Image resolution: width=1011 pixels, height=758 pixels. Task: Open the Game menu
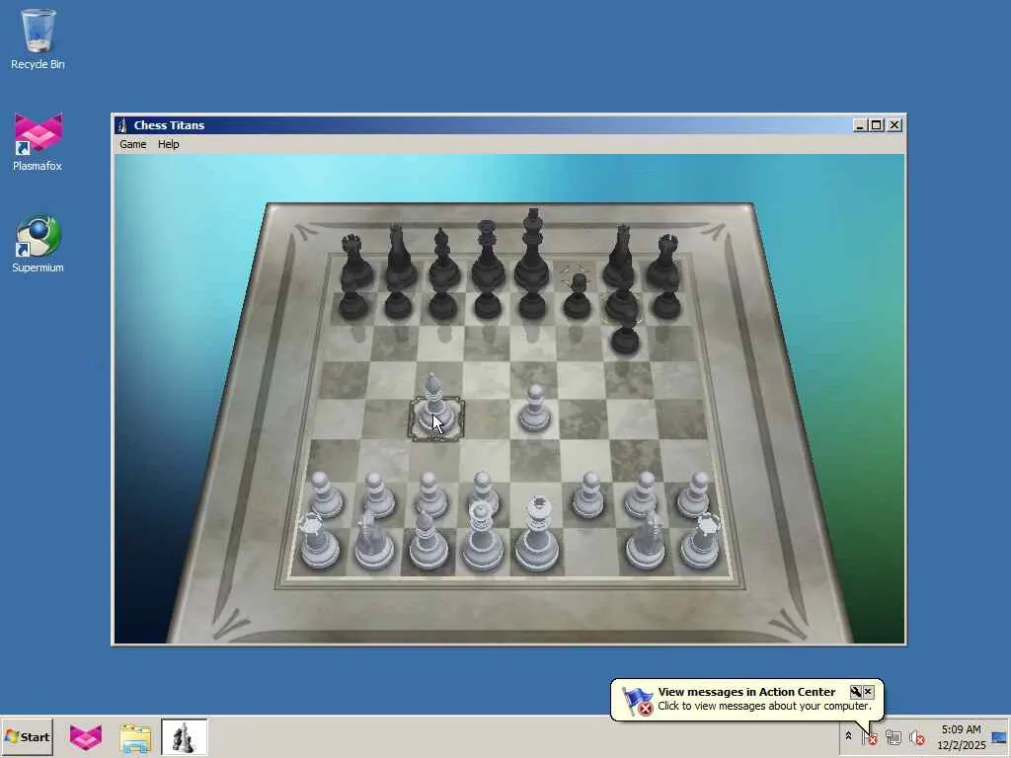coord(133,144)
